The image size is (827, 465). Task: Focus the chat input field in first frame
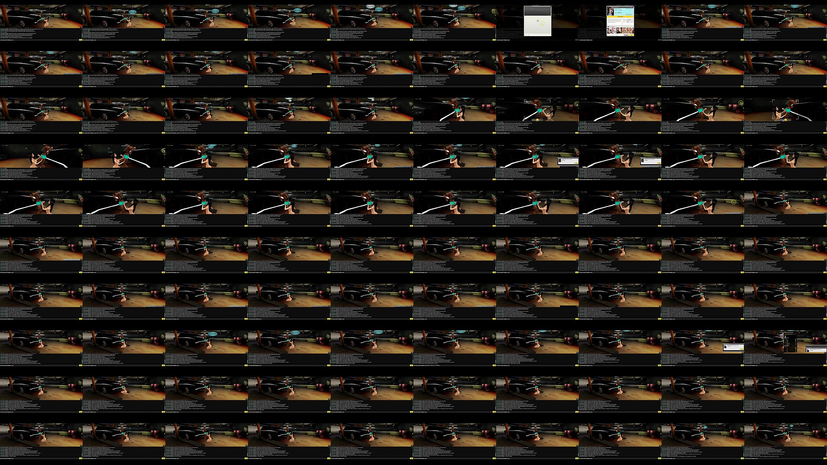[x=39, y=40]
